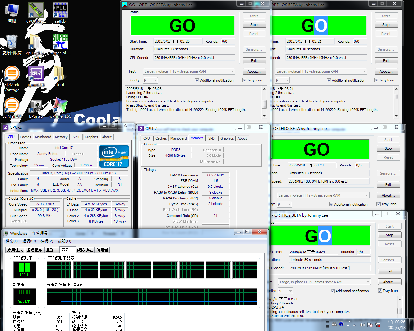Screen dimensions: 414x331
Task: Click log scrollbar thumb in top-right ORTHOS window
Action: coord(396,96)
